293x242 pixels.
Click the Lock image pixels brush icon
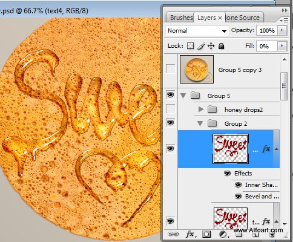[201, 46]
